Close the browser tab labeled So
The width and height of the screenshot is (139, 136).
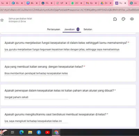pos(7,3)
